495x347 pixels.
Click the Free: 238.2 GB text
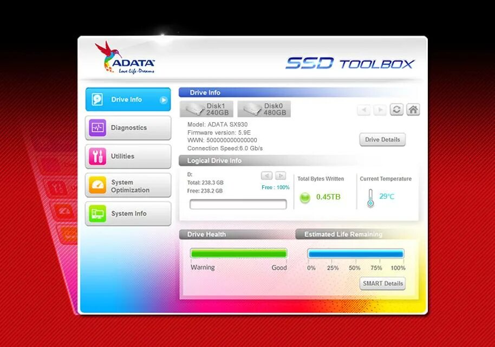pos(205,191)
